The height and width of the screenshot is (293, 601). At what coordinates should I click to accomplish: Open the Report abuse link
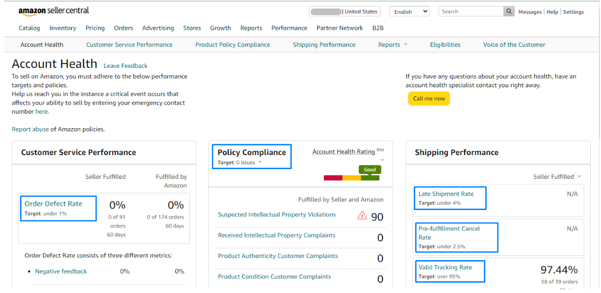pos(30,129)
